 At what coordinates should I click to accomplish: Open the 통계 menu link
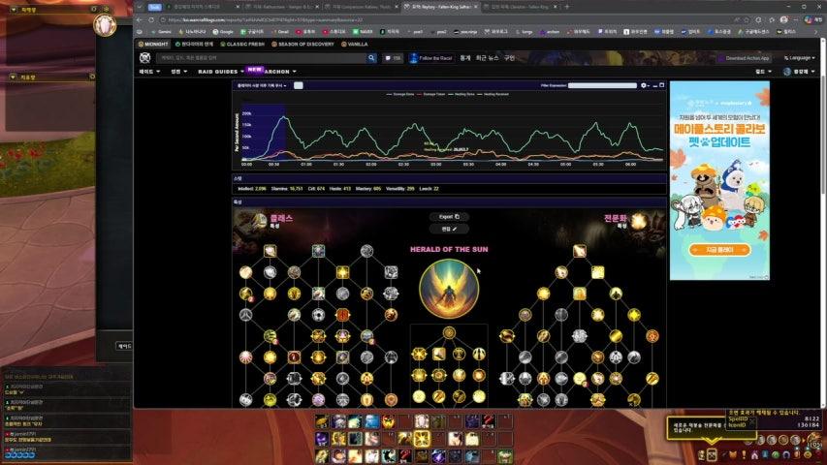[465, 58]
